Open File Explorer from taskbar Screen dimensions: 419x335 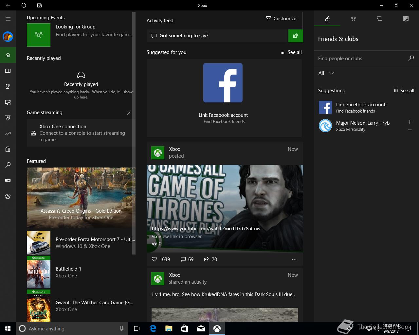point(169,328)
